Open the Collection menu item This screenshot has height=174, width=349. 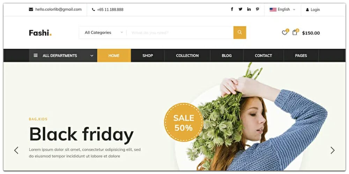(x=187, y=55)
